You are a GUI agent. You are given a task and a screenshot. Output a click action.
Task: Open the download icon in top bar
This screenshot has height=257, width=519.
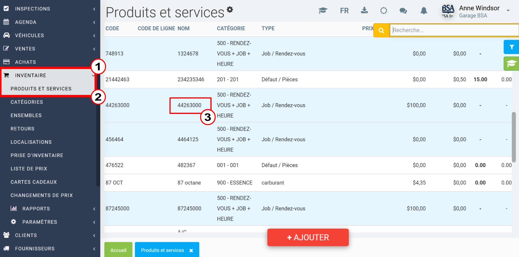coord(364,10)
